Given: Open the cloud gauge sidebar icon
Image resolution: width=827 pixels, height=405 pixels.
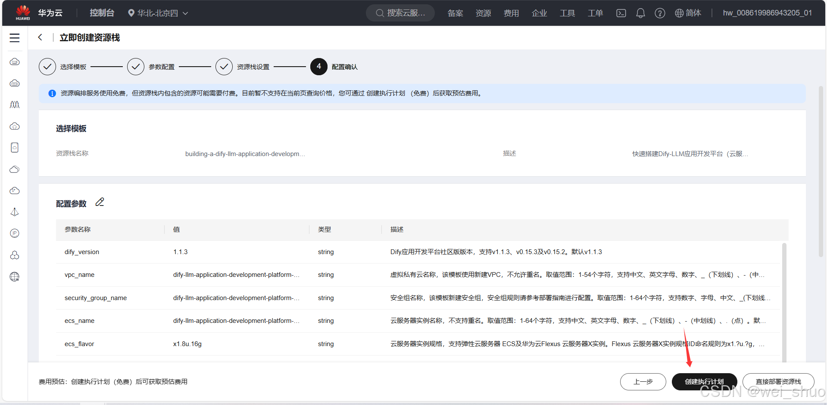Looking at the screenshot, I should [15, 190].
